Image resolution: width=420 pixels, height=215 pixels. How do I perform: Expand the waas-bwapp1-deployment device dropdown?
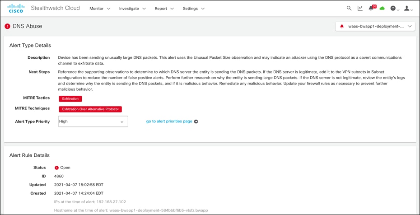click(x=375, y=27)
